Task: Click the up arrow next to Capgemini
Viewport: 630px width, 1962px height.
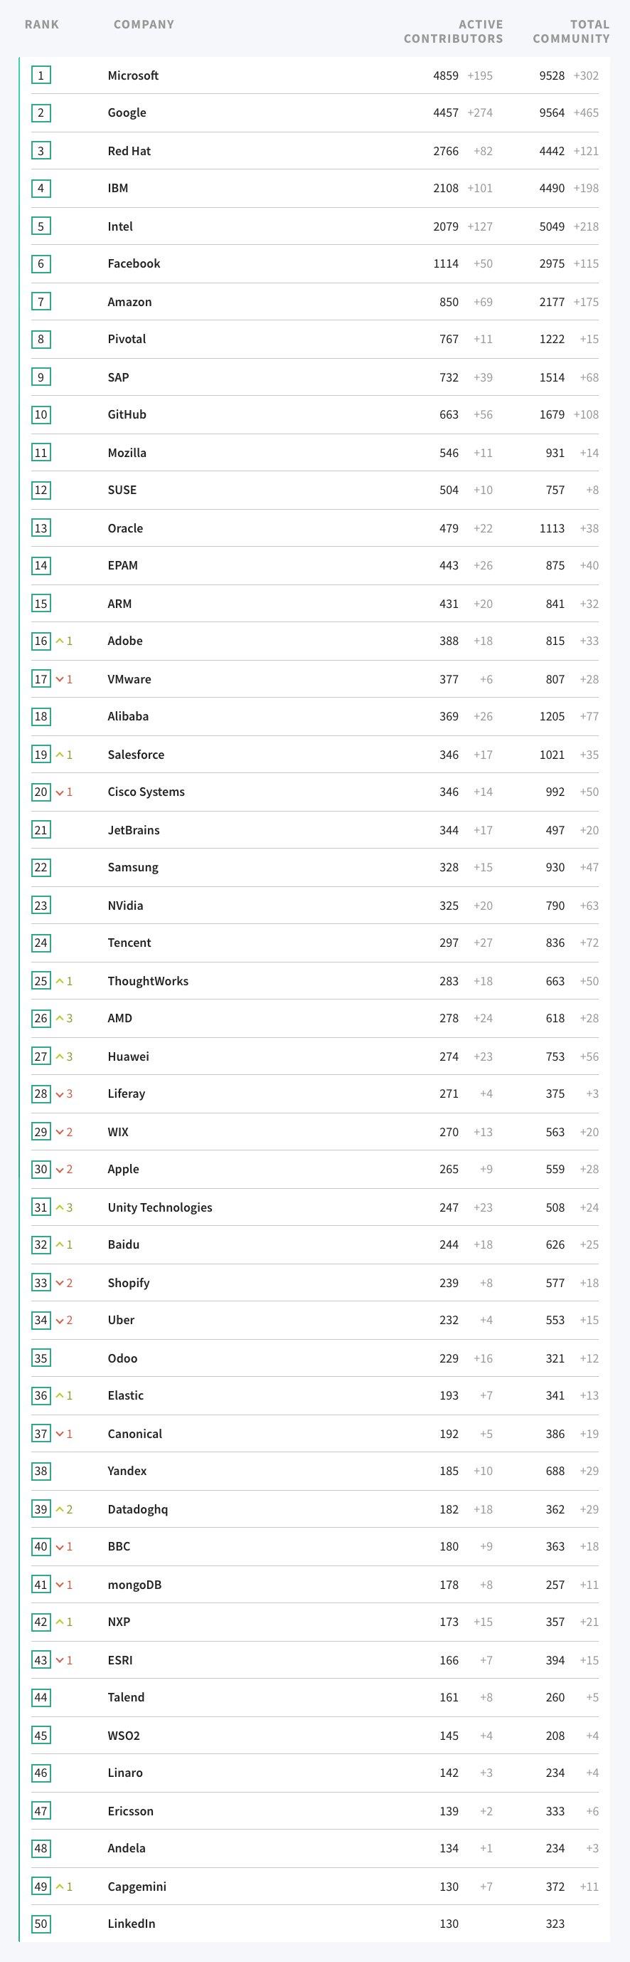Action: (59, 1886)
